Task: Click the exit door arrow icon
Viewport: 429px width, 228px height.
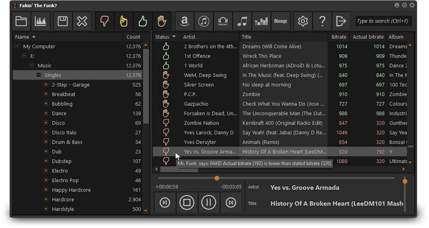Action: (341, 21)
